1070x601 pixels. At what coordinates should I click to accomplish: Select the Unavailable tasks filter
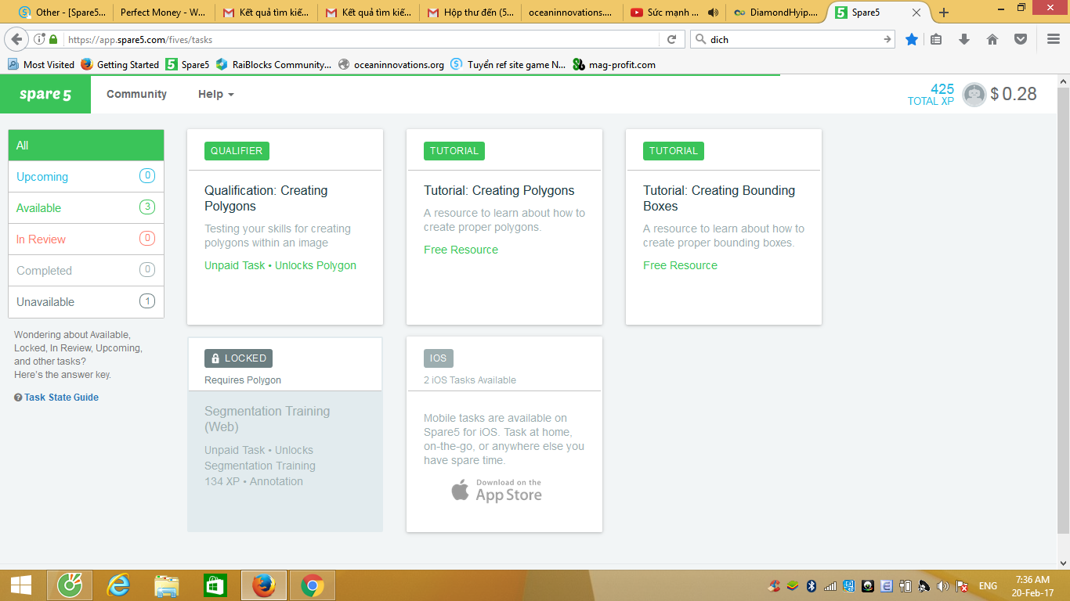86,302
